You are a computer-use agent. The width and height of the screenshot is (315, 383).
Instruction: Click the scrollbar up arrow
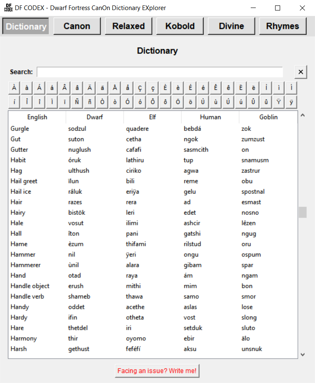click(302, 115)
